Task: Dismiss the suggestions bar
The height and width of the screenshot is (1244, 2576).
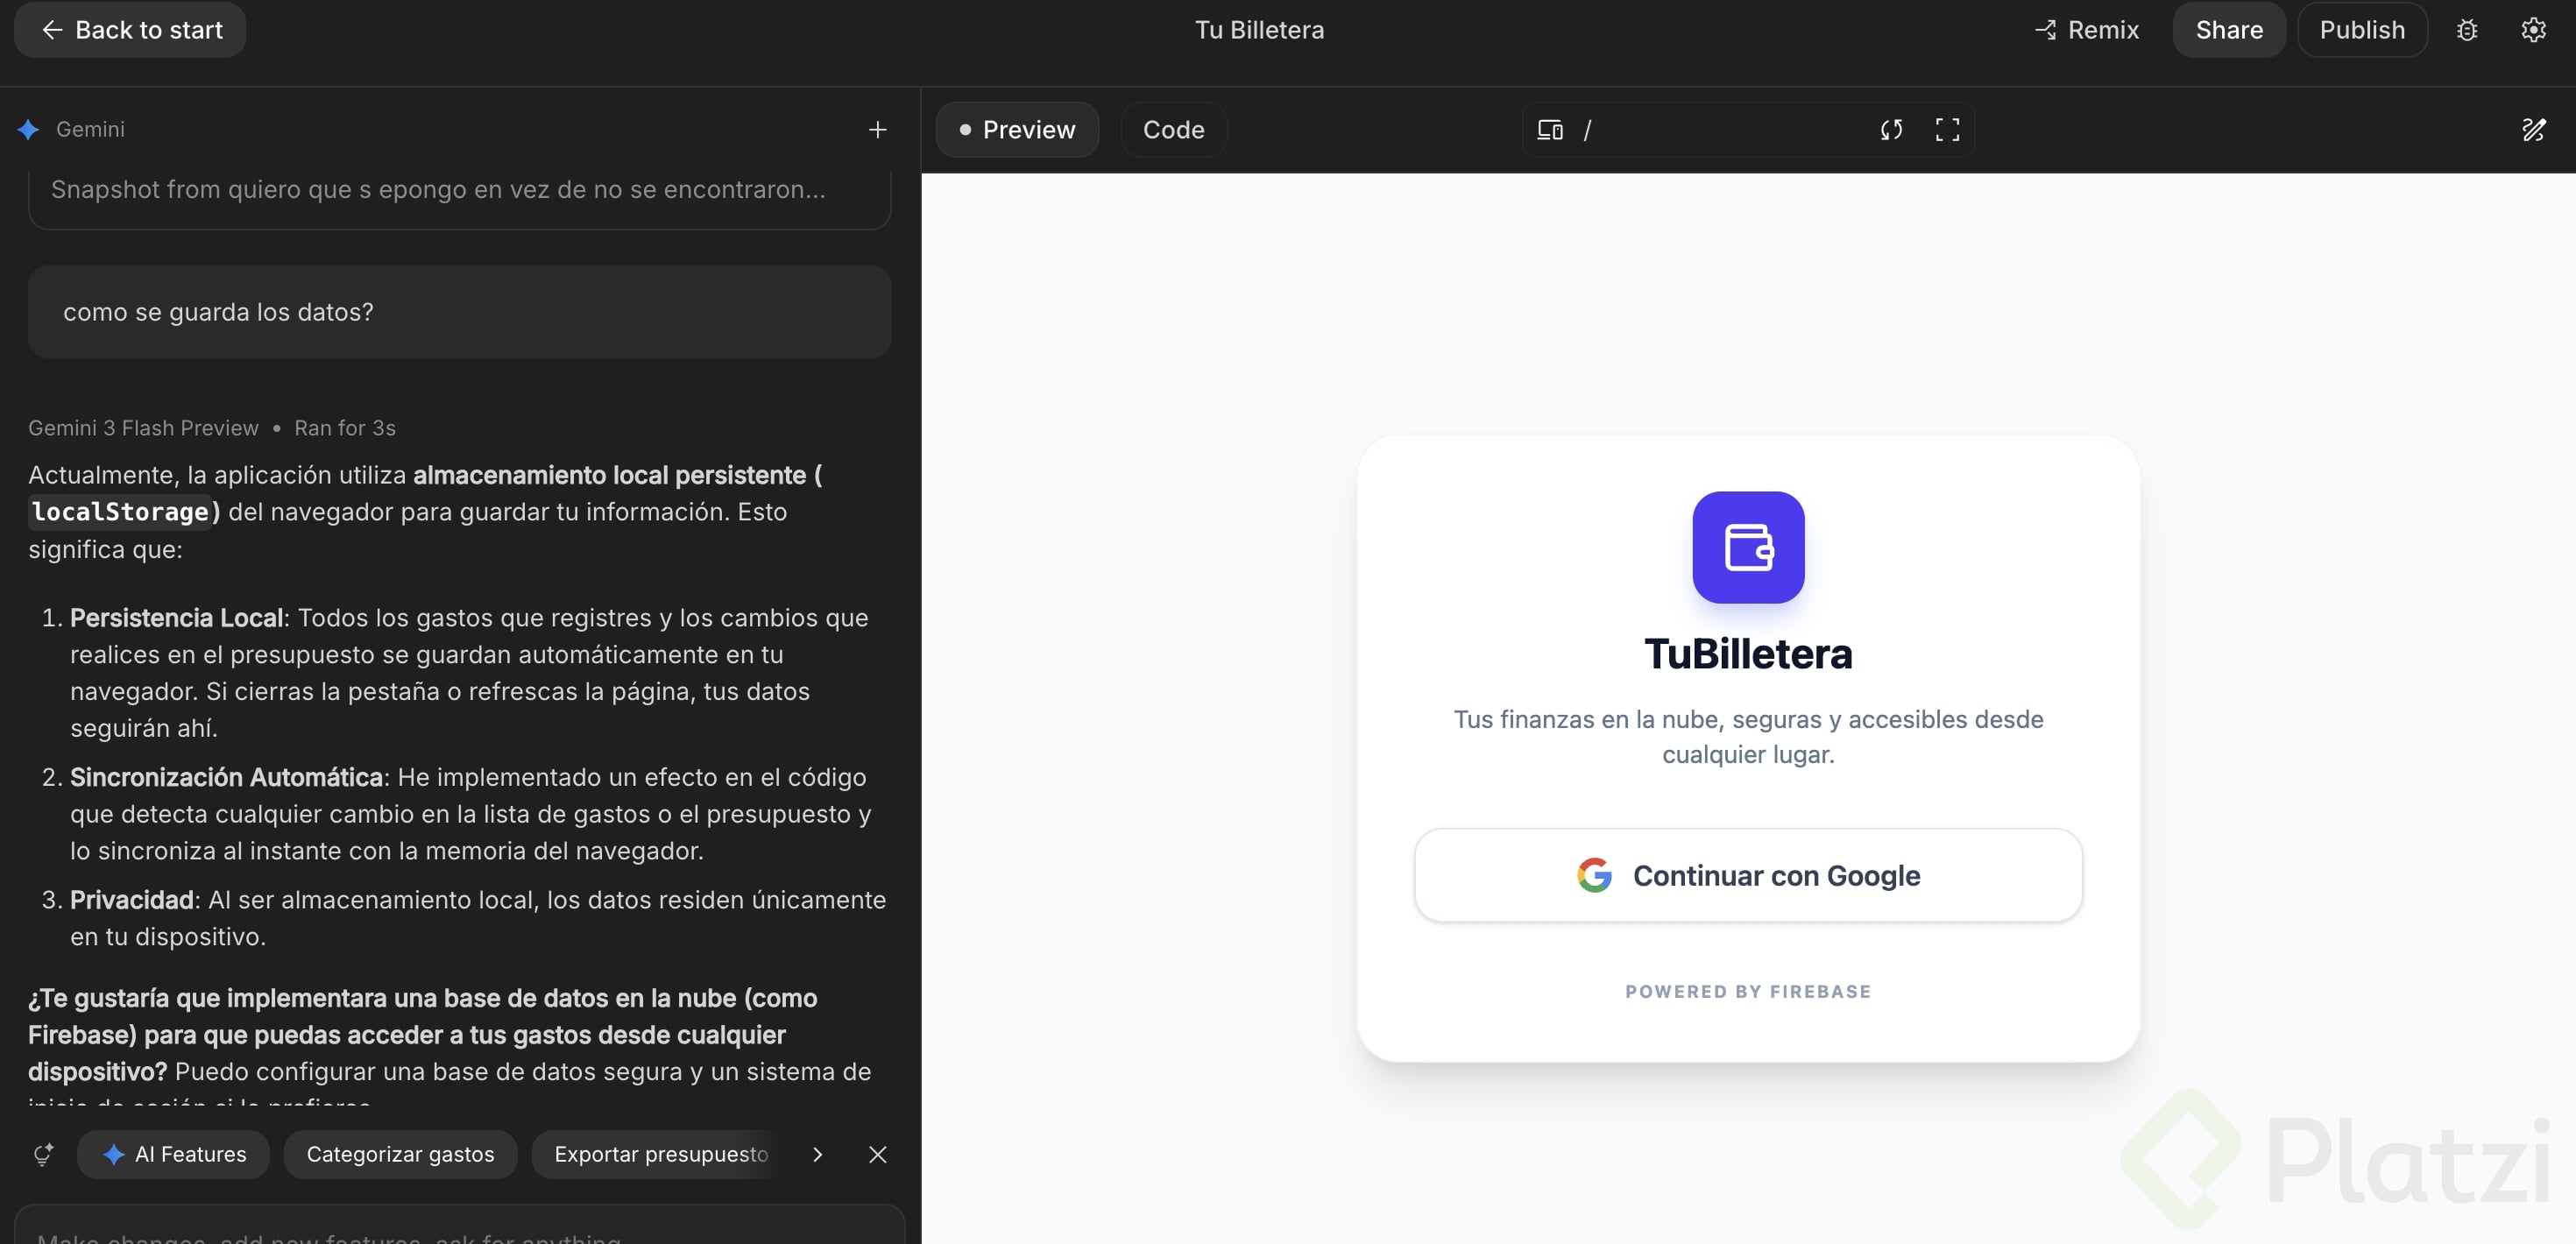Action: click(877, 1154)
